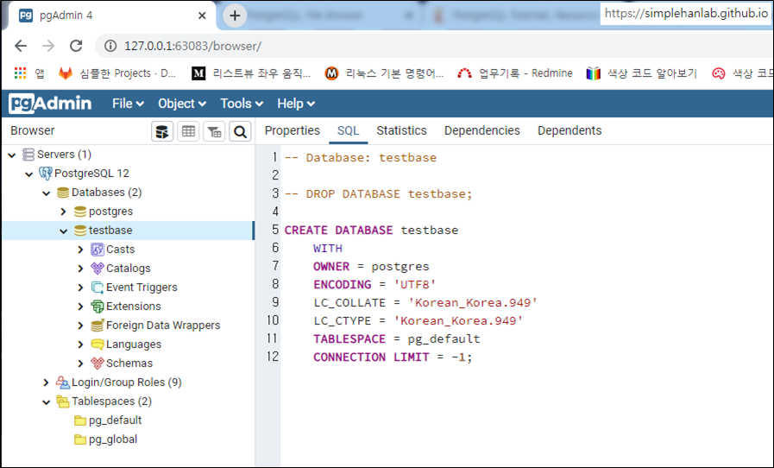
Task: Expand the Casts node
Action: [x=80, y=250]
